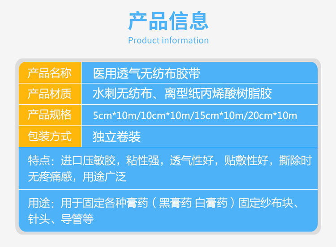Viewport: 336px width, 247px height.
Task: Click the 针头、导管等 text line
Action: (x=60, y=219)
